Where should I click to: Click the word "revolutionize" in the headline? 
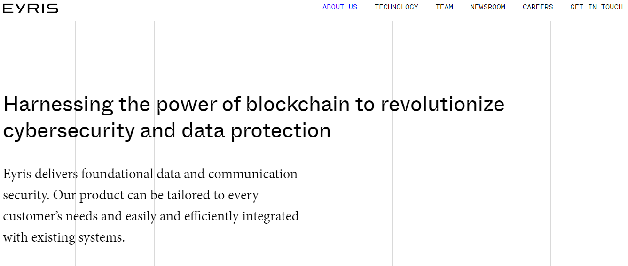[442, 105]
